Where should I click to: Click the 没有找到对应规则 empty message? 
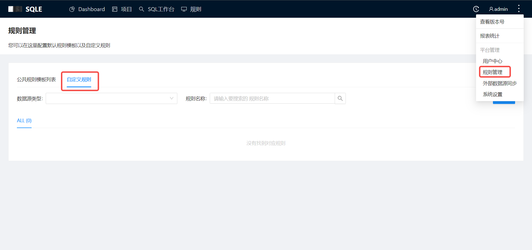pos(266,143)
